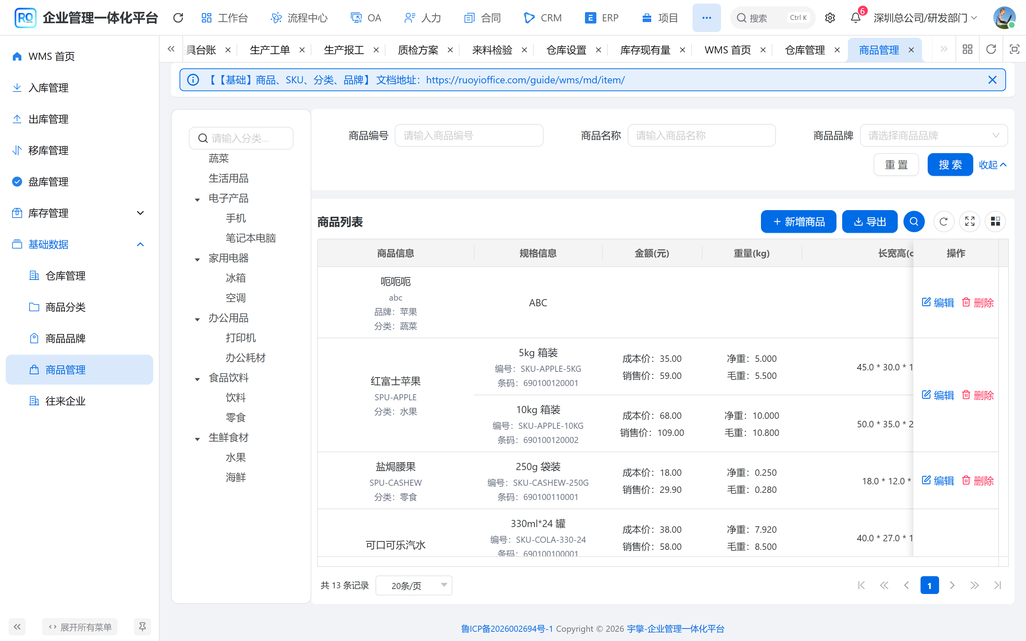Click the tab bar reload page icon
Screen dimensions: 1026x641
[x=991, y=49]
